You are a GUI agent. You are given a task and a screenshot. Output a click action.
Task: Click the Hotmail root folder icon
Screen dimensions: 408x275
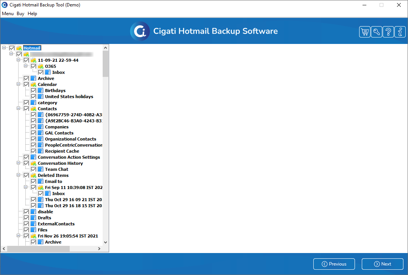coord(19,48)
